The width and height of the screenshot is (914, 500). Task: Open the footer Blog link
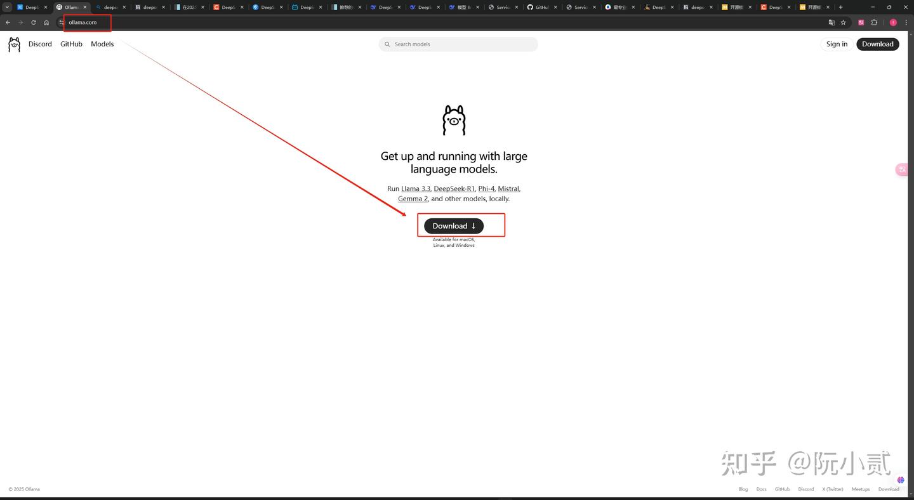coord(743,489)
